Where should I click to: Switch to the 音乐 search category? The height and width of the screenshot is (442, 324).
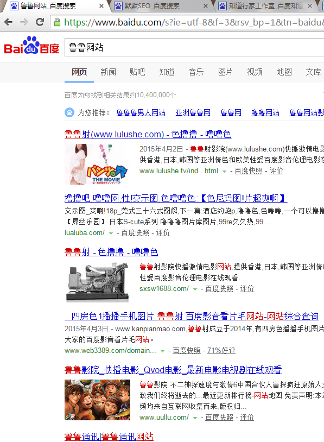196,72
